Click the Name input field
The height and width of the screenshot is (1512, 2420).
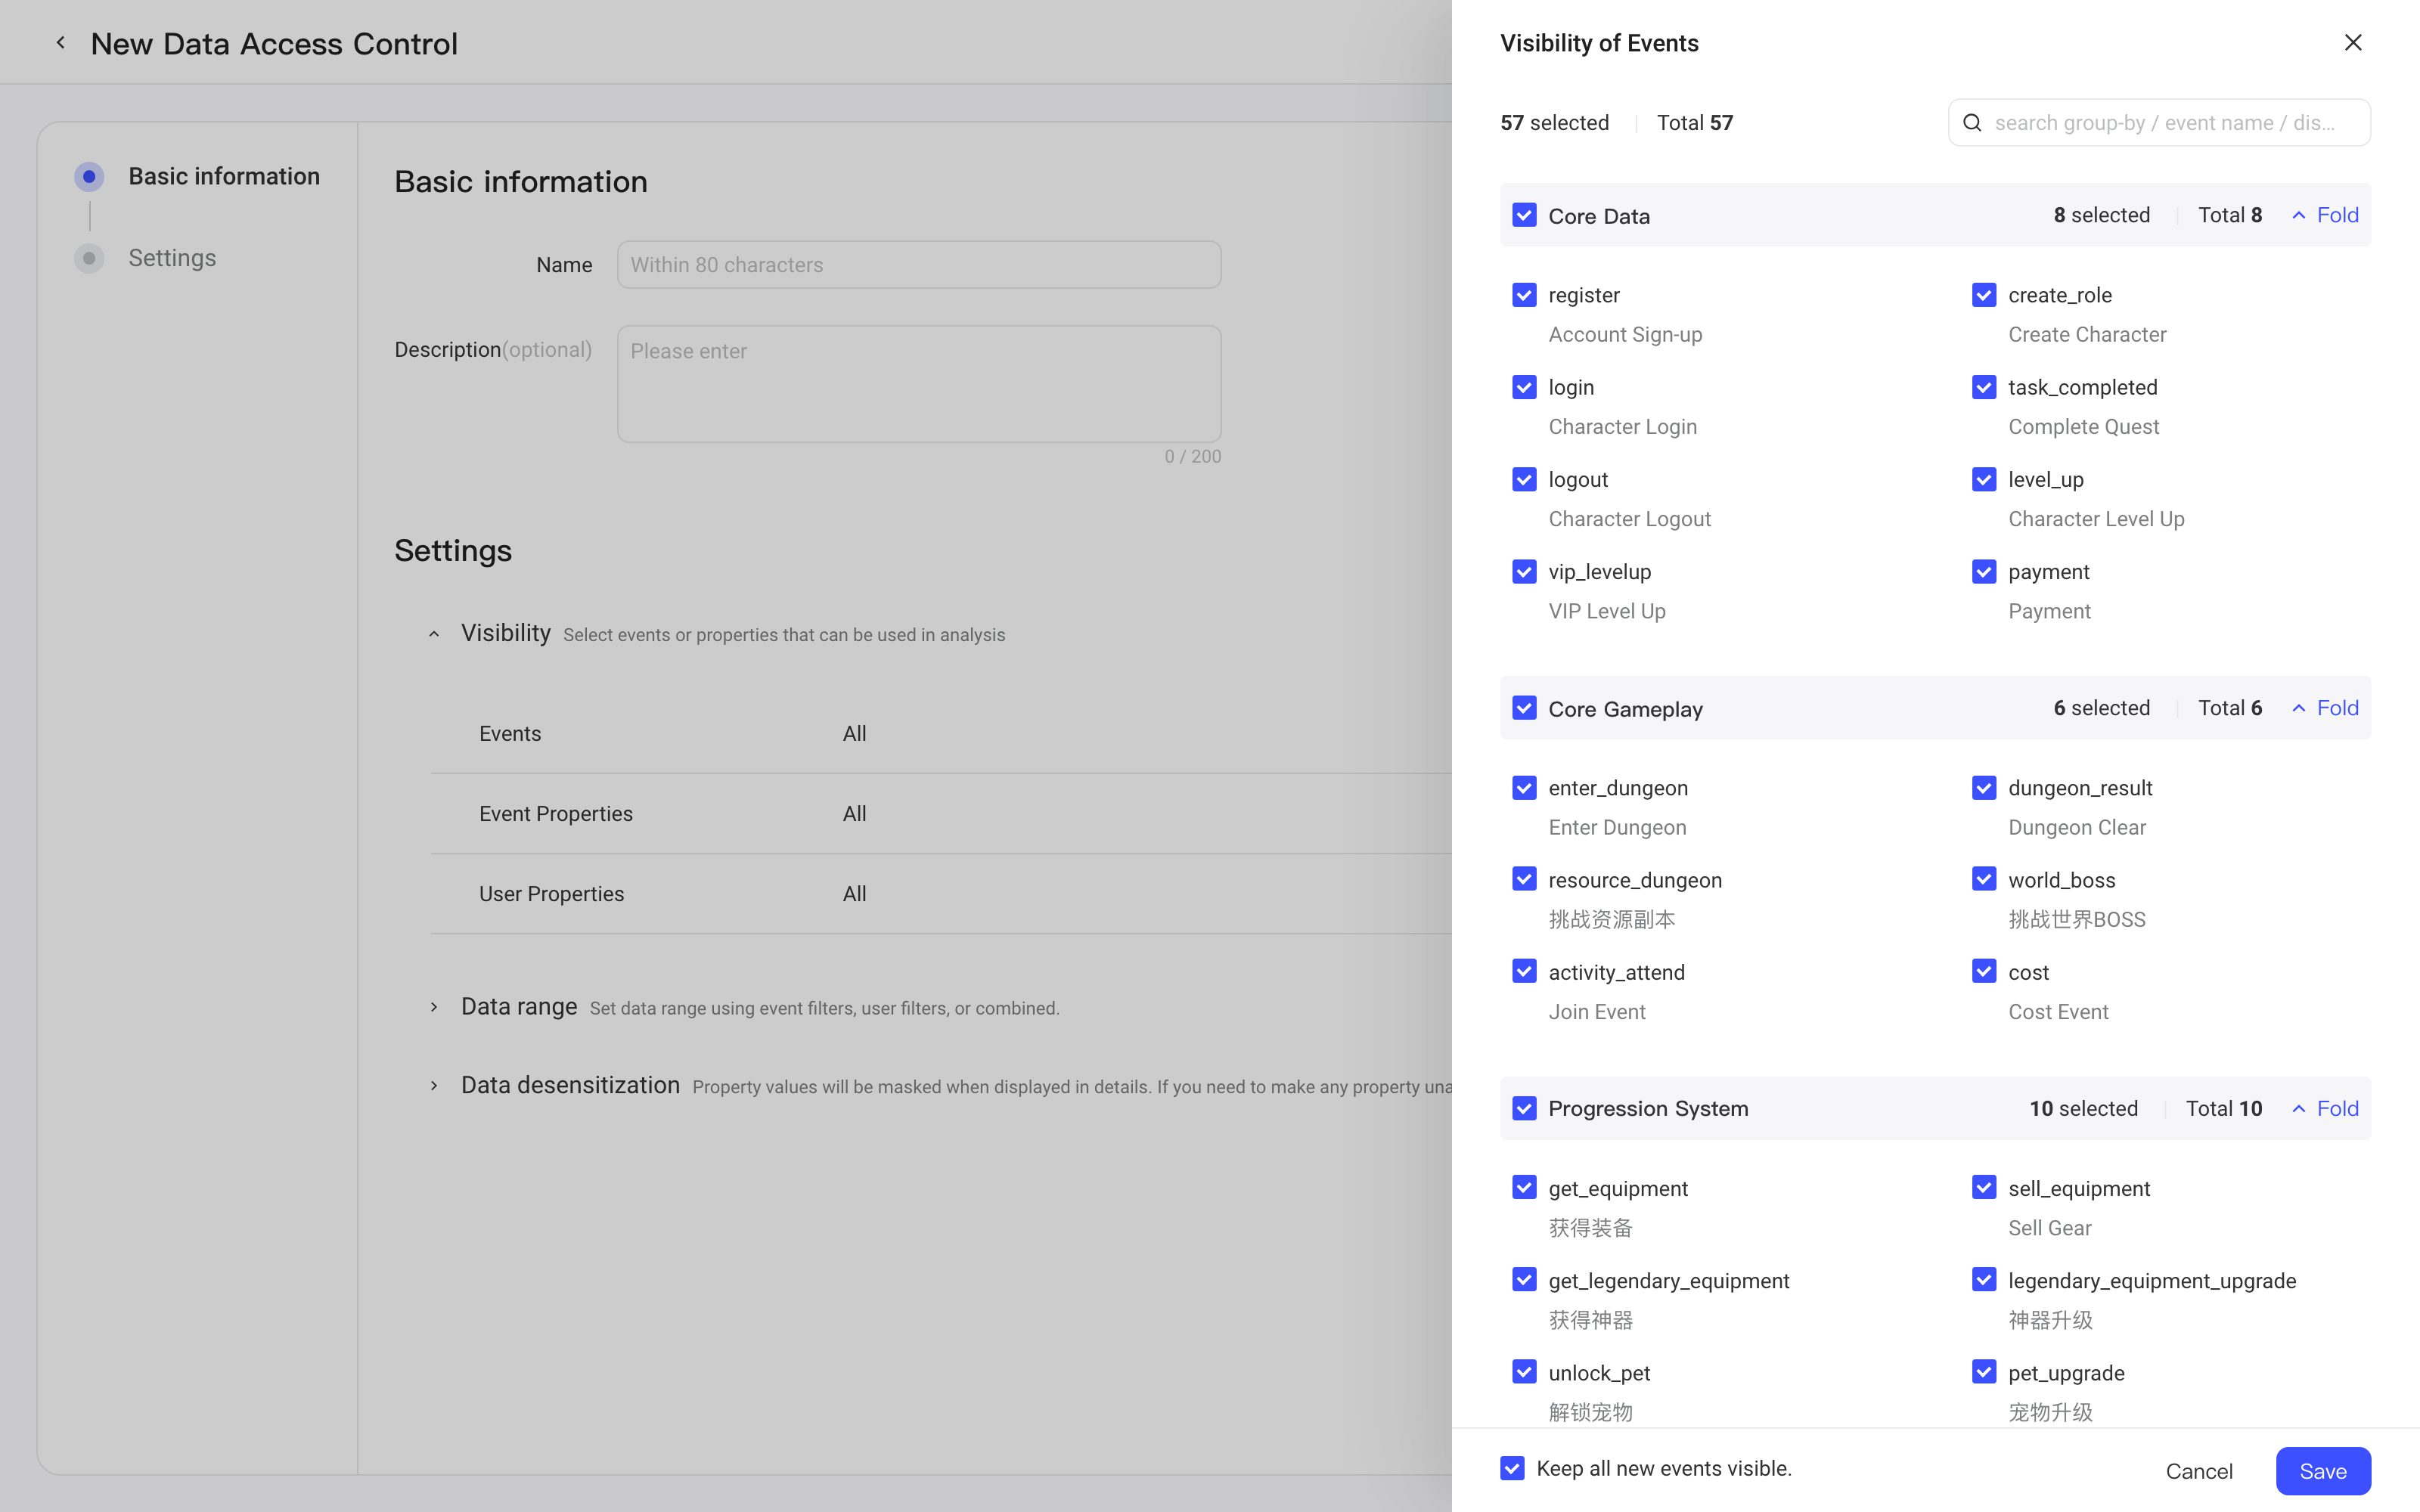click(919, 265)
